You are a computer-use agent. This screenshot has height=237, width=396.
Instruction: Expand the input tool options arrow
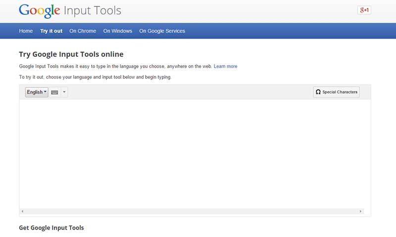64,92
